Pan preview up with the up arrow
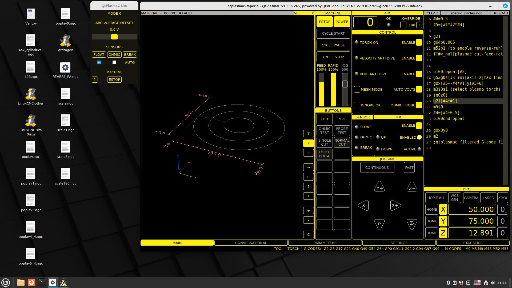Viewport: 512px width, 288px height. (308, 186)
